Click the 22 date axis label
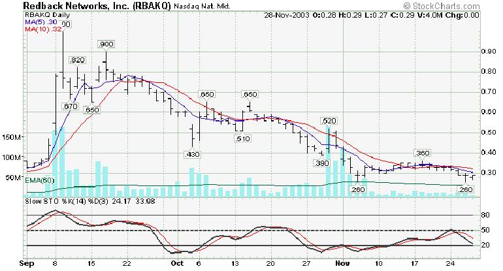The width and height of the screenshot is (503, 271). 127,263
